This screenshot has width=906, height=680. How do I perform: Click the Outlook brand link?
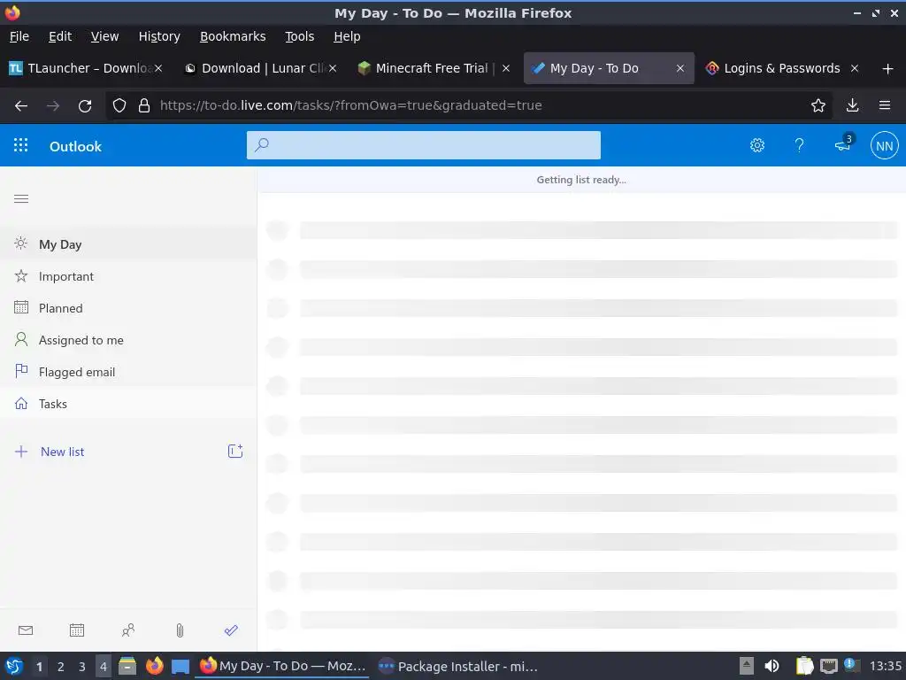click(75, 146)
